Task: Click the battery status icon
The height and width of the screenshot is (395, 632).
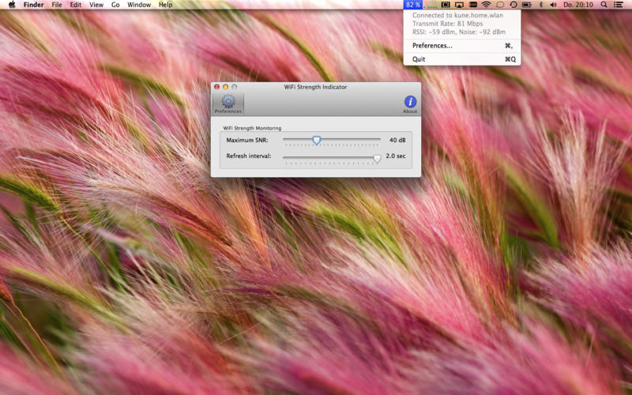Action: pyautogui.click(x=527, y=5)
